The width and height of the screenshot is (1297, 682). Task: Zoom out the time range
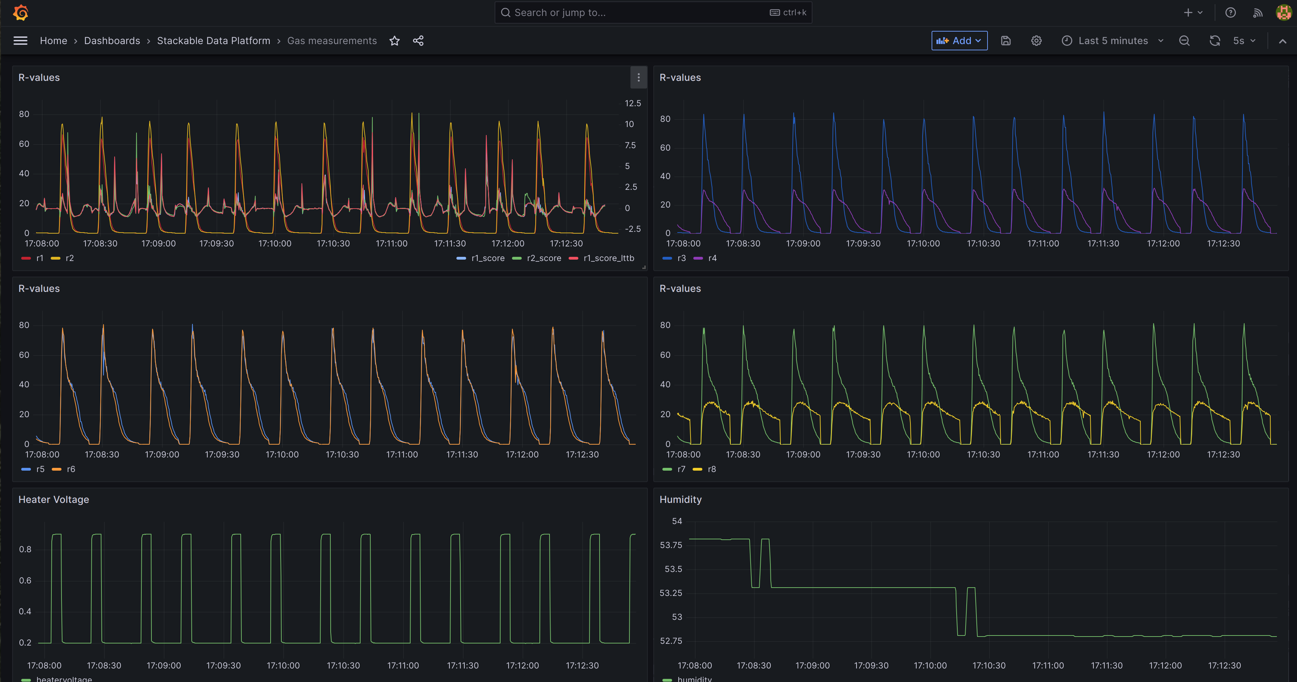point(1184,41)
